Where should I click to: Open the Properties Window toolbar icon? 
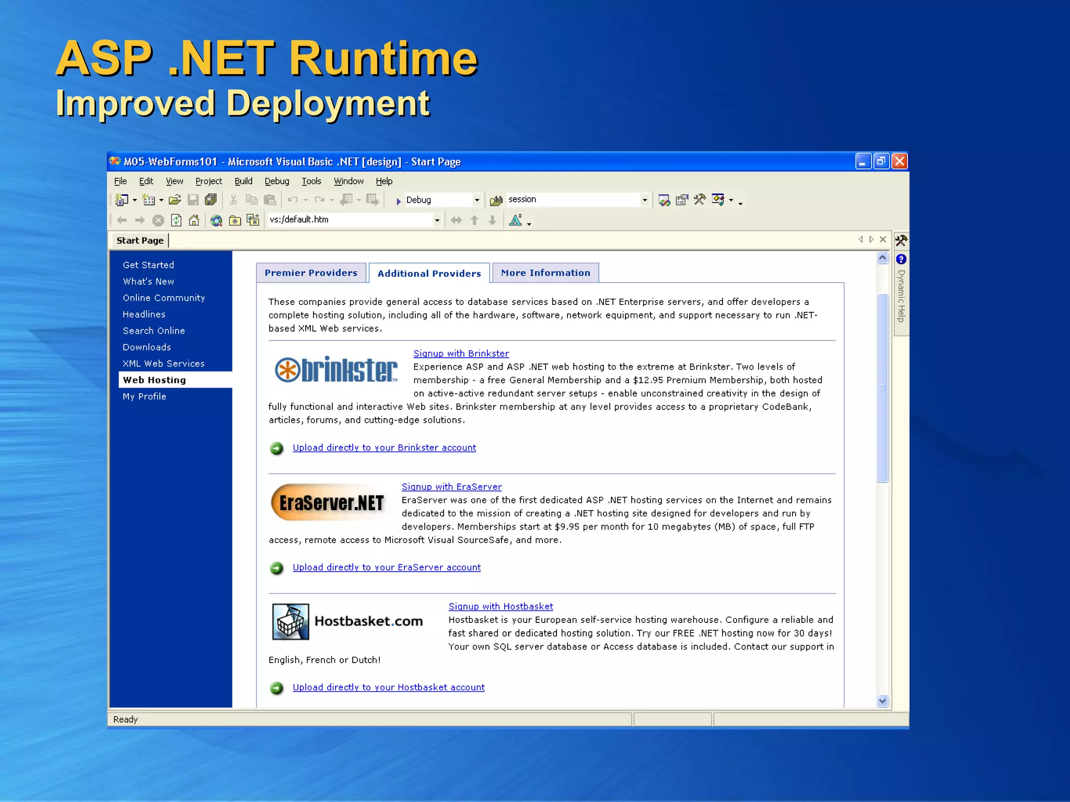682,200
